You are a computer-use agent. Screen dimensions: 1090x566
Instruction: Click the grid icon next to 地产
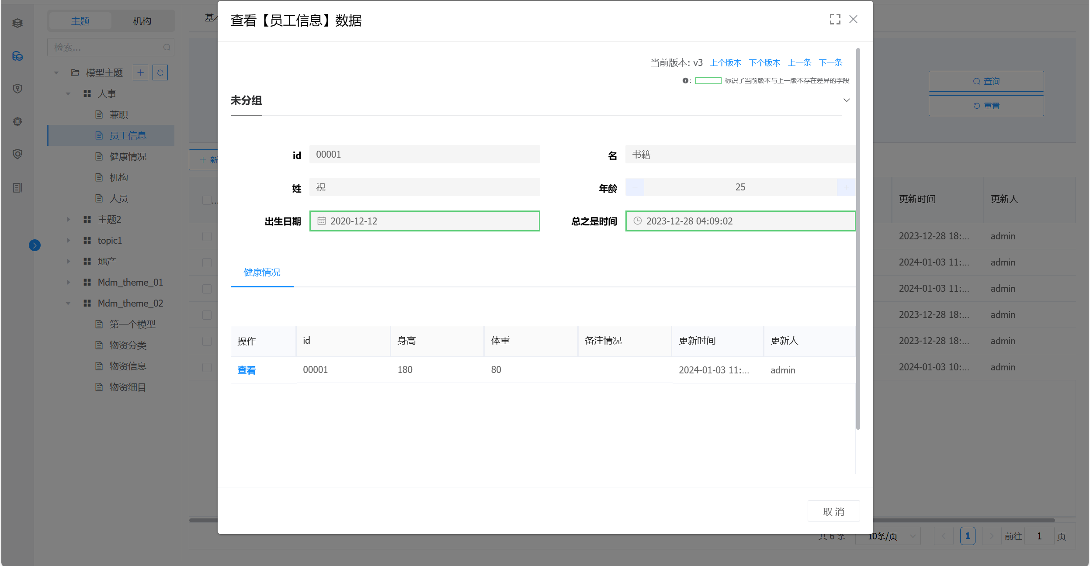(x=87, y=261)
